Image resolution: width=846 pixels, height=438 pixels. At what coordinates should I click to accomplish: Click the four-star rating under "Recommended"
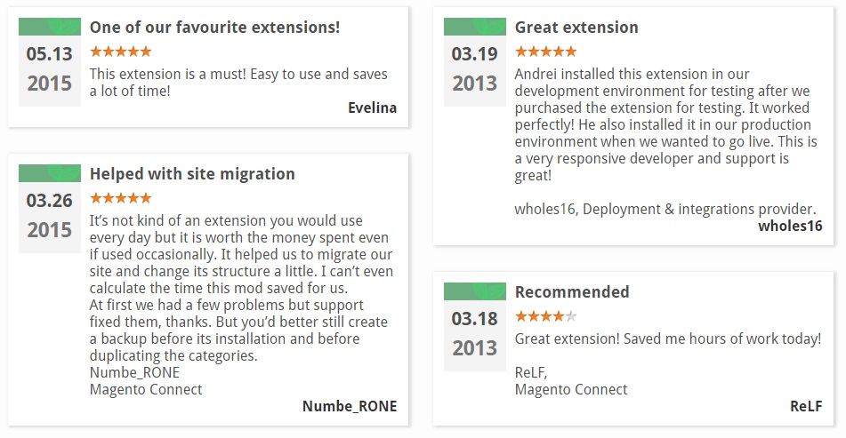coord(545,315)
